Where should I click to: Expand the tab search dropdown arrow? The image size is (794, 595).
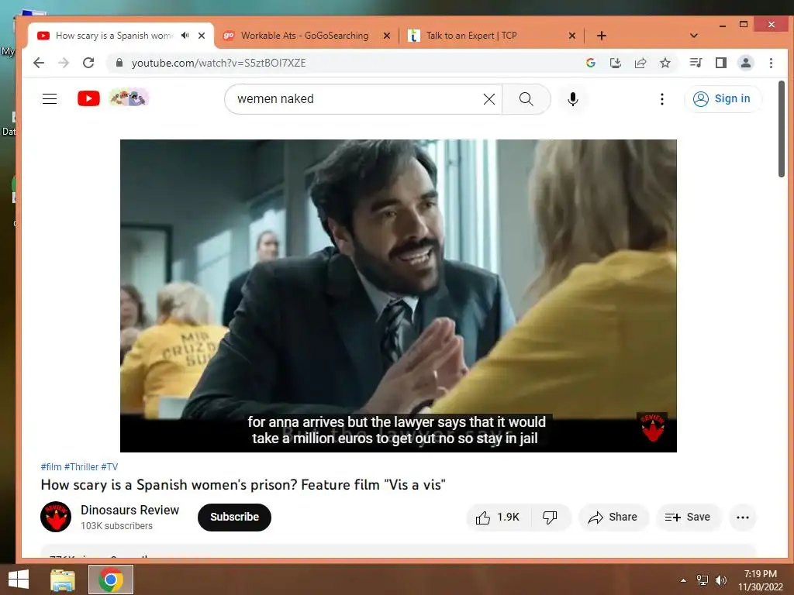tap(694, 36)
